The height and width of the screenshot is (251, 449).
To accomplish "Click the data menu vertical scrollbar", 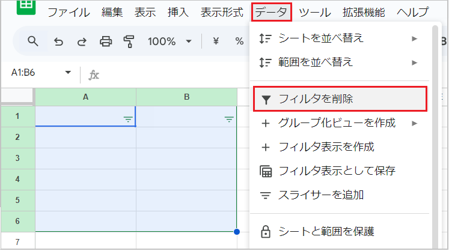I will 435,138.
